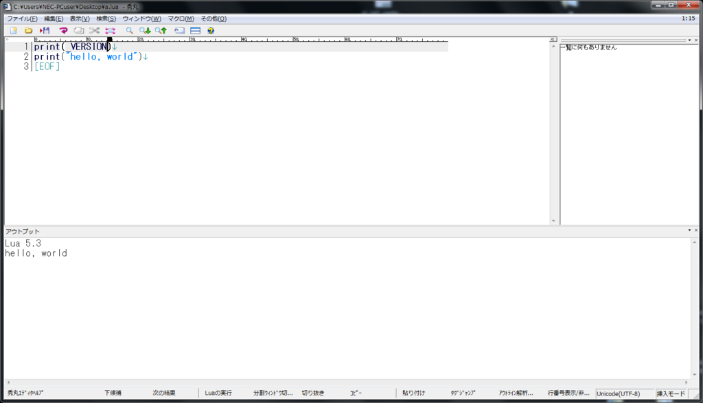
Task: Click the 1:15 cursor position indicator
Action: tap(688, 19)
